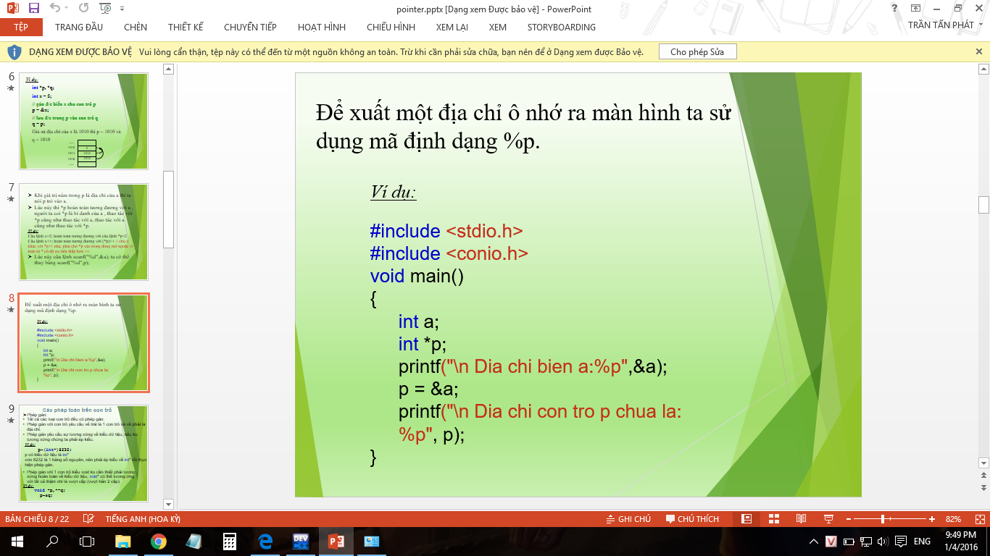Start Slide Show from status bar icon
The height and width of the screenshot is (556, 990).
click(828, 519)
